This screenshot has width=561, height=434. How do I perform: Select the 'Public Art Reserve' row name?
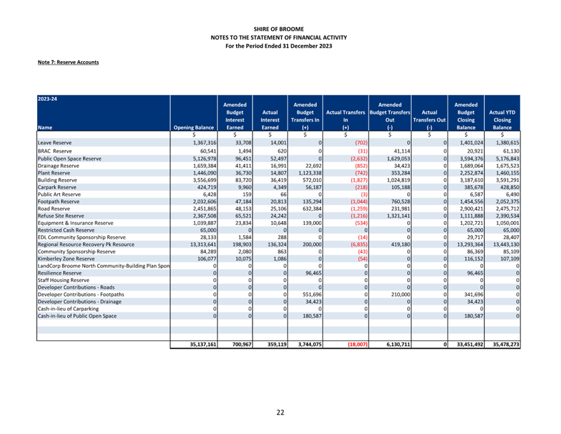click(x=59, y=194)
